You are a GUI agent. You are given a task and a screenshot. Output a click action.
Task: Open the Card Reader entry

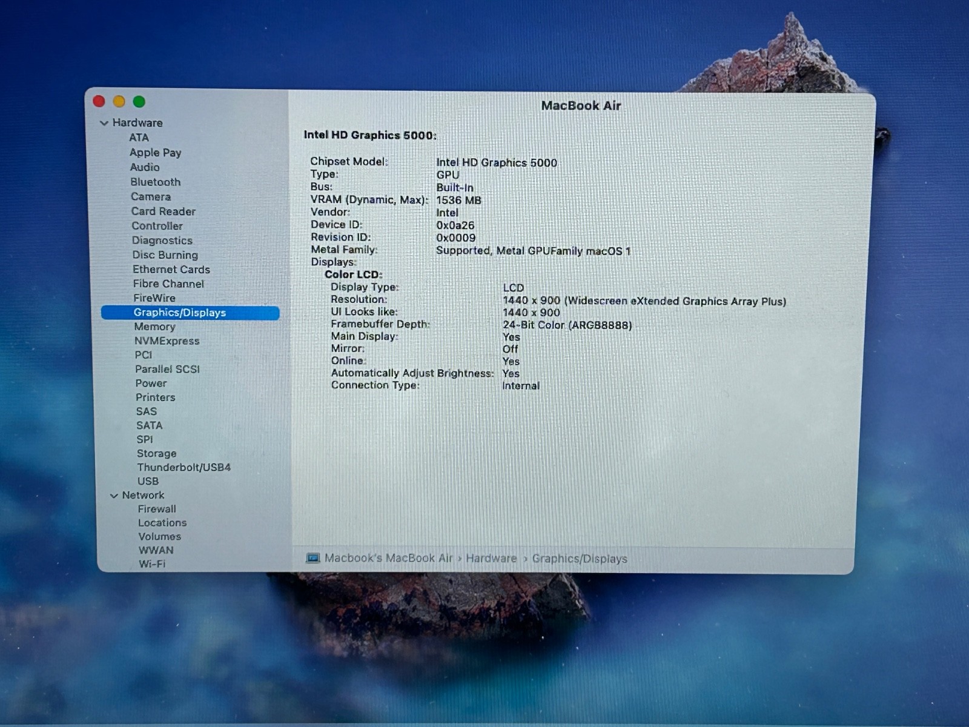click(x=164, y=211)
